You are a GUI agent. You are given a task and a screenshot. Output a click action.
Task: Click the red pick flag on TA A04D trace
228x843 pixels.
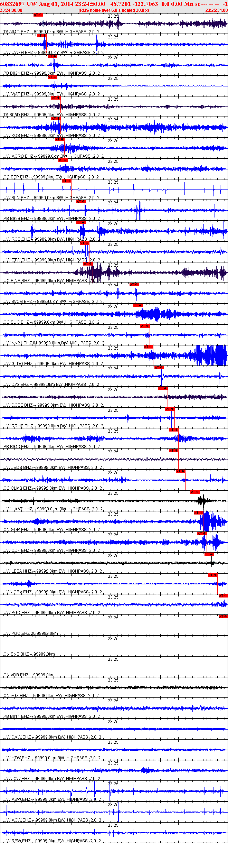pyautogui.click(x=38, y=15)
